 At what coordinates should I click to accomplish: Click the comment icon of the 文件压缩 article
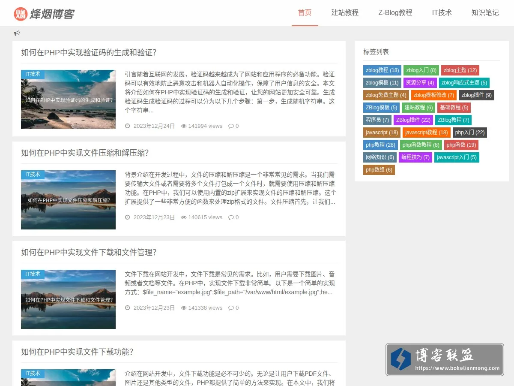(x=231, y=217)
